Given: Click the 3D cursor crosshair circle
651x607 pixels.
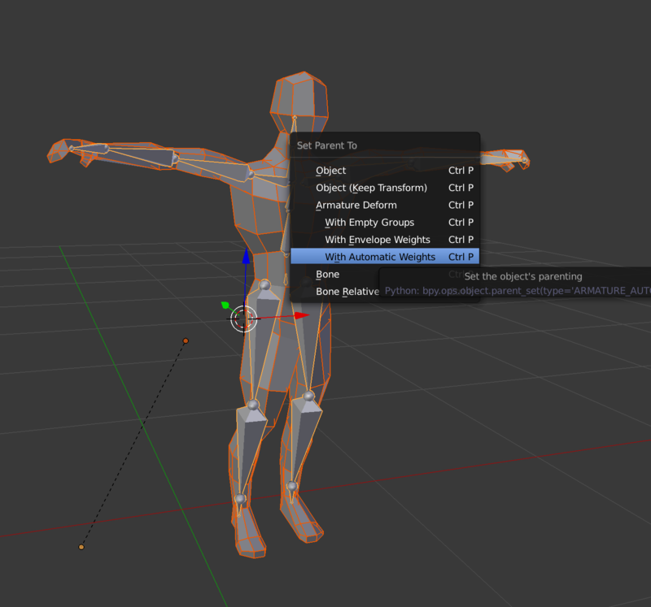Looking at the screenshot, I should [x=243, y=319].
